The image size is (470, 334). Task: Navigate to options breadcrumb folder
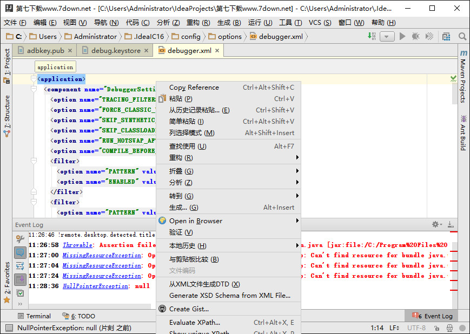click(225, 37)
